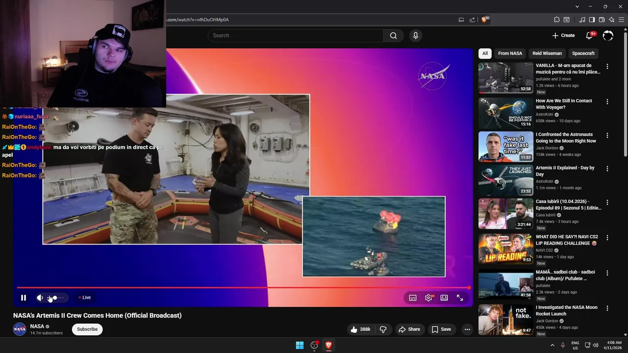628x353 pixels.
Task: Open Brave main hamburger menu
Action: click(x=622, y=20)
